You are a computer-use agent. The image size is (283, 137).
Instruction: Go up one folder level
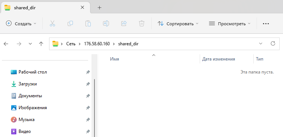coord(41,44)
